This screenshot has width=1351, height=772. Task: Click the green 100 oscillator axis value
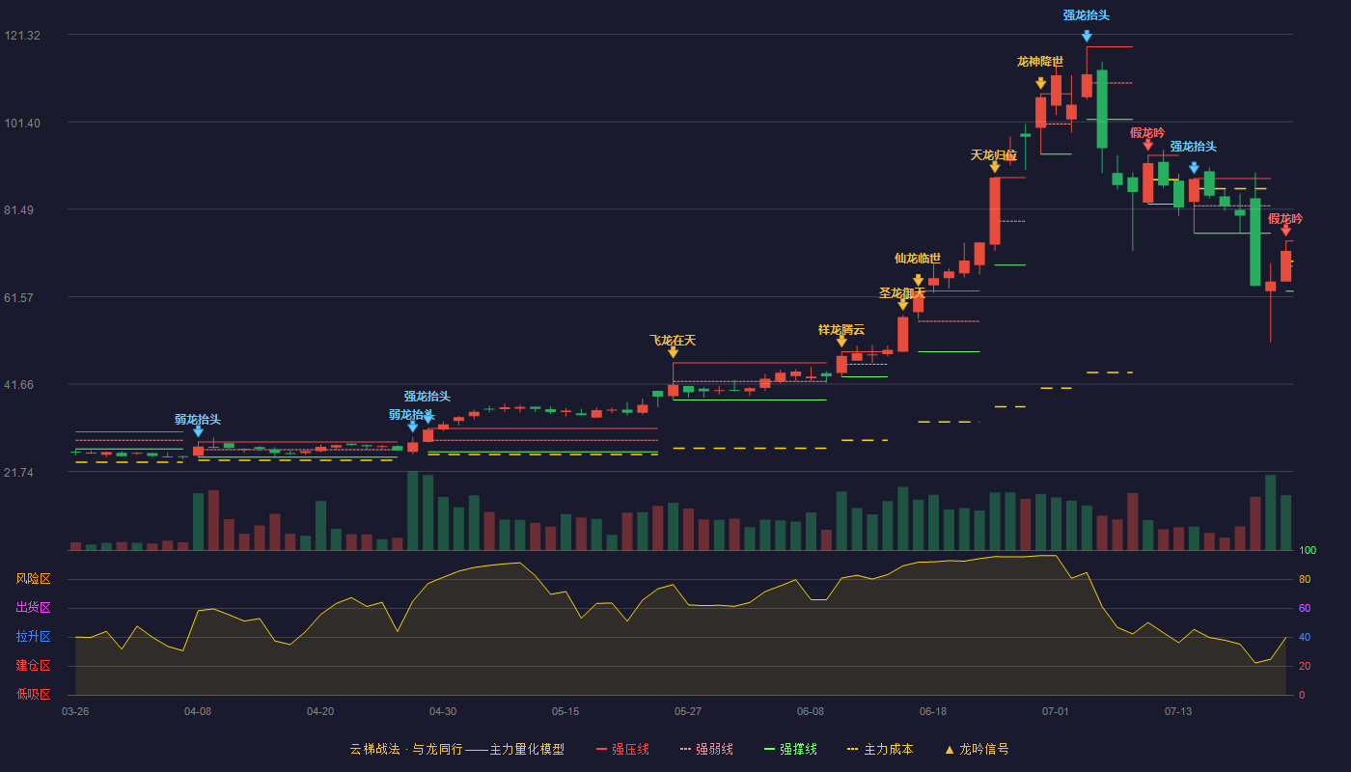point(1307,551)
